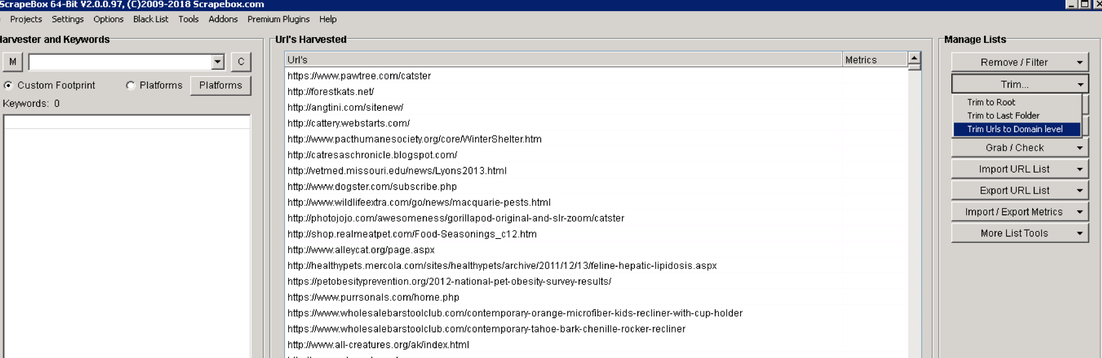Open the More List Tools dropdown

tap(1020, 233)
